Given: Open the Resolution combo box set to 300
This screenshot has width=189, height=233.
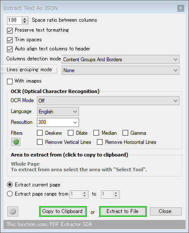Looking at the screenshot, I should click(58, 122).
